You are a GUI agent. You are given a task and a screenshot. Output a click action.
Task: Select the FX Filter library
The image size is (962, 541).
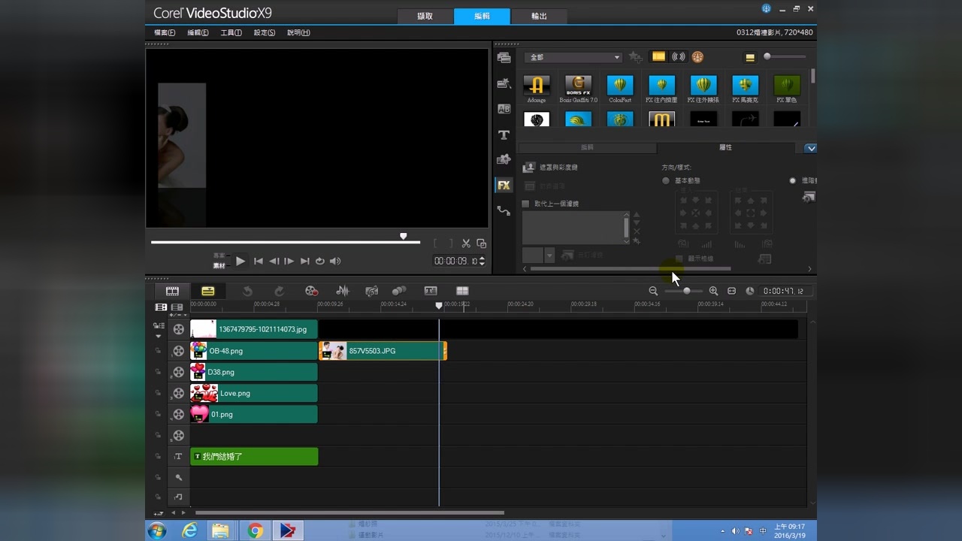(504, 186)
